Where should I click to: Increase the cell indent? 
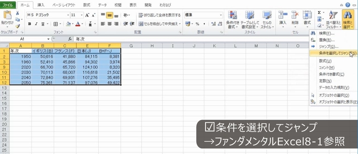click(x=132, y=24)
